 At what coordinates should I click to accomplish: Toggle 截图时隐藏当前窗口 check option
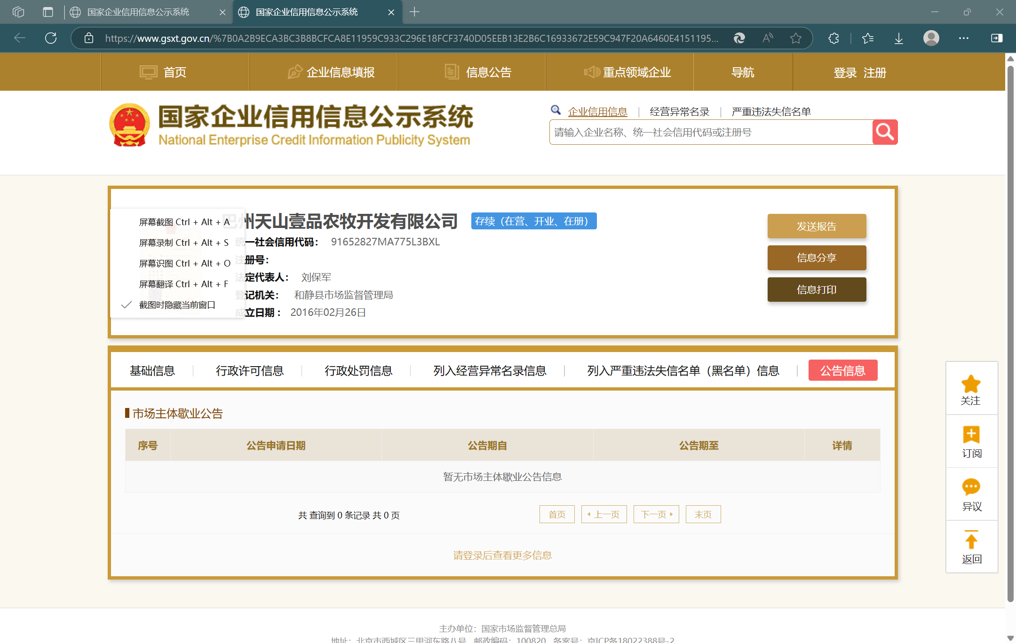(177, 305)
